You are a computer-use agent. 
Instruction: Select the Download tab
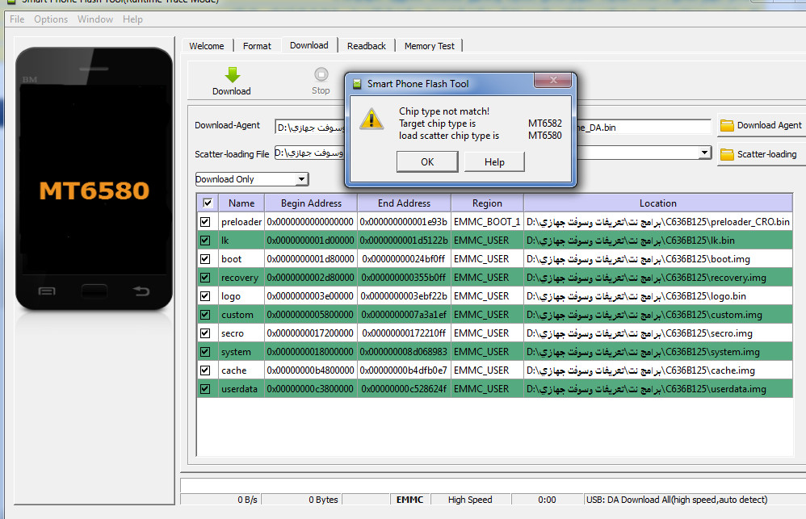pyautogui.click(x=309, y=45)
